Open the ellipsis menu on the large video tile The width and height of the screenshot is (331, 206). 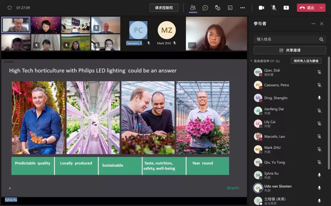tap(192, 45)
